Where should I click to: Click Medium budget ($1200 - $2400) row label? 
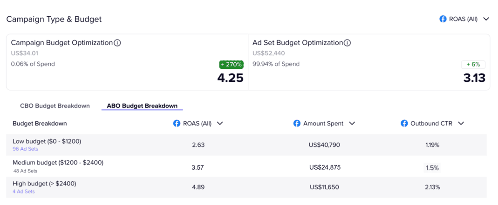click(x=58, y=163)
